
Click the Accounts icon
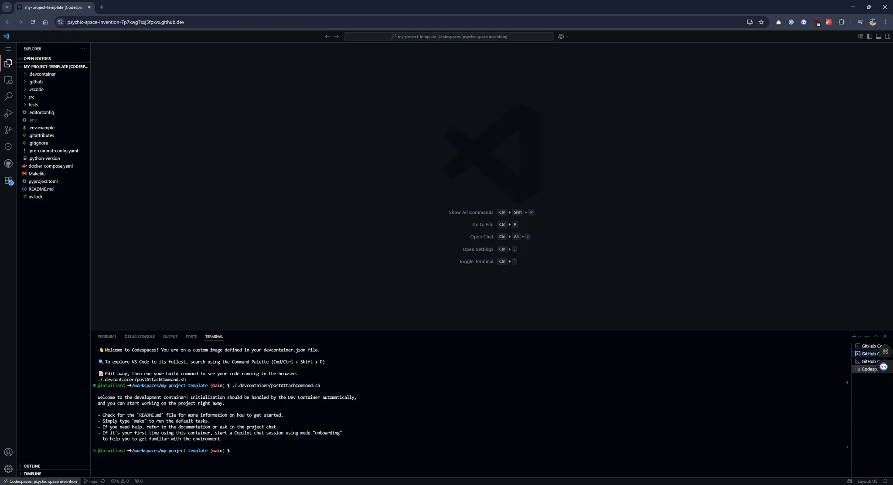point(8,452)
